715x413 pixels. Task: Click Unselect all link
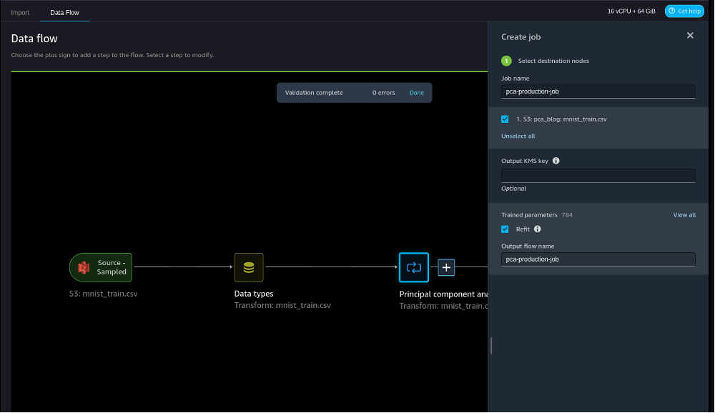click(x=518, y=136)
